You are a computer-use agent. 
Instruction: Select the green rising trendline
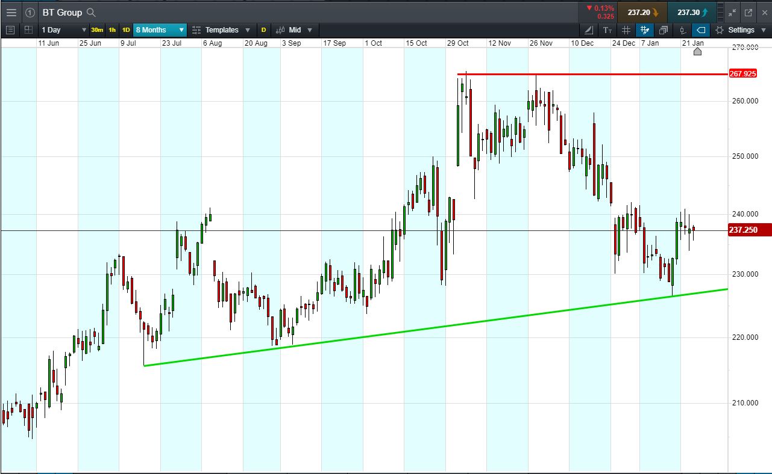pyautogui.click(x=436, y=327)
